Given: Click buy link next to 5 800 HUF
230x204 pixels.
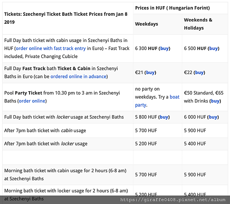Looking at the screenshot, I should (x=164, y=117).
